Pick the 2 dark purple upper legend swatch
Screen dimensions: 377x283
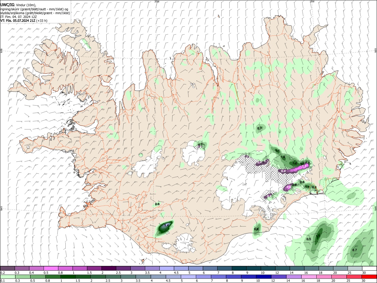pos(108,268)
